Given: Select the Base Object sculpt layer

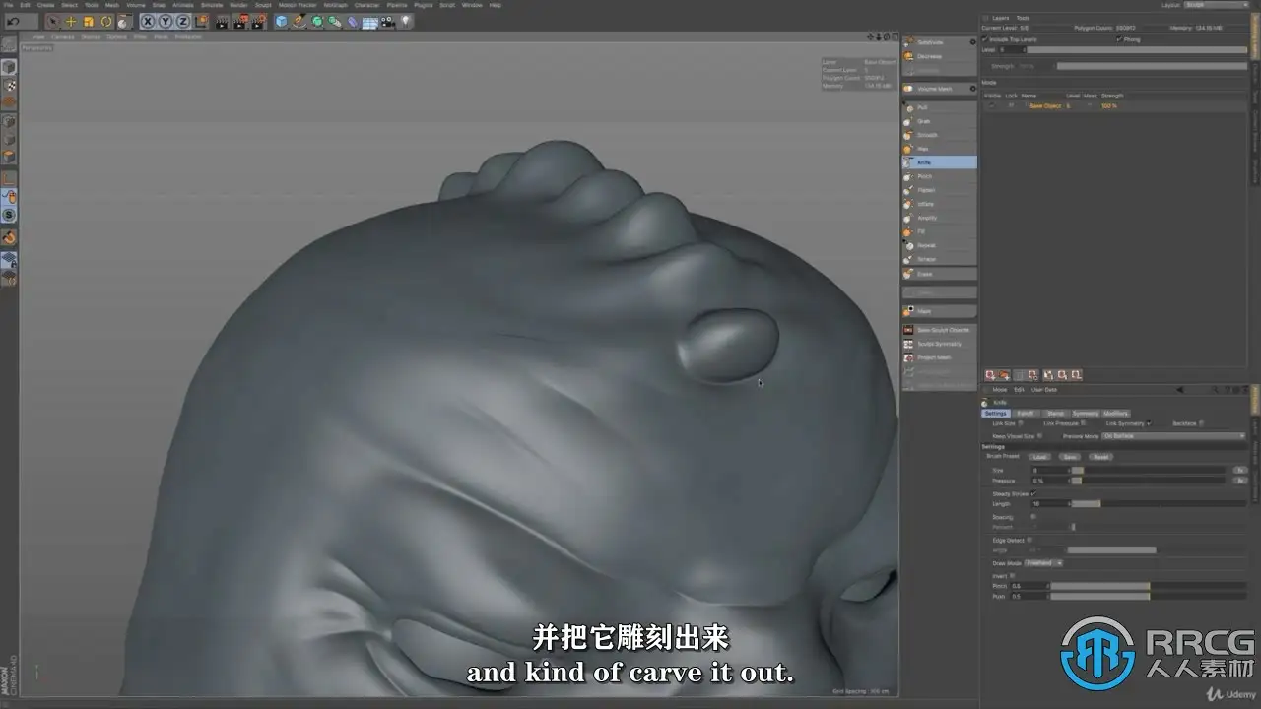Looking at the screenshot, I should 1045,105.
